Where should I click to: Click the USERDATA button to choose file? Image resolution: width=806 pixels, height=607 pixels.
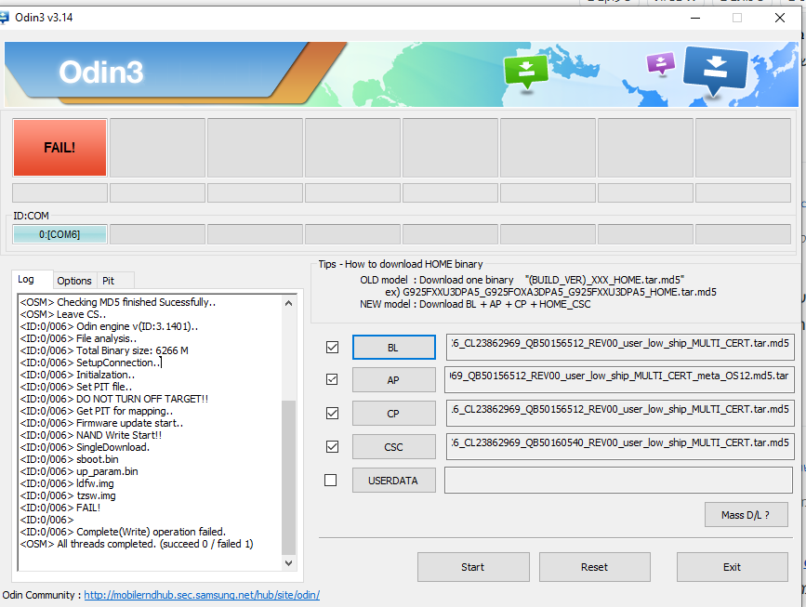[x=394, y=480]
